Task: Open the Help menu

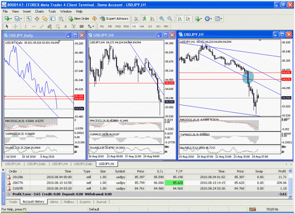Action: click(x=79, y=11)
